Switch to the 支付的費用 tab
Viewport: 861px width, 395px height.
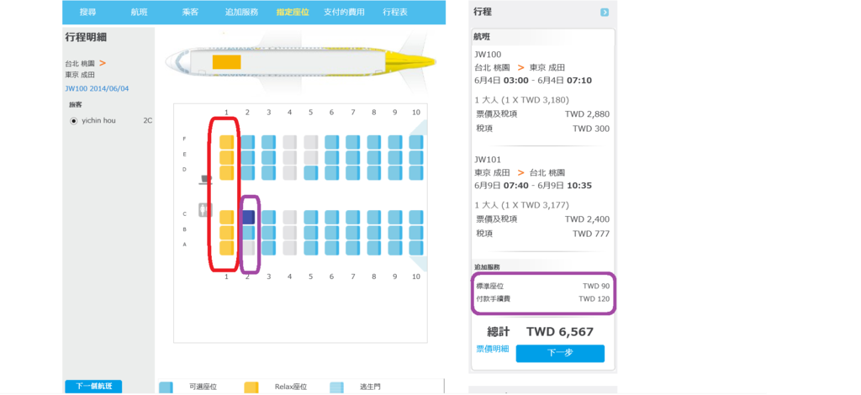(344, 12)
